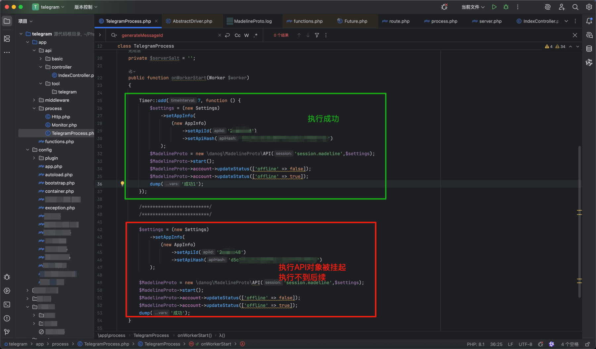596x349 pixels.
Task: Click the search field containing generateMessageId
Action: click(167, 35)
